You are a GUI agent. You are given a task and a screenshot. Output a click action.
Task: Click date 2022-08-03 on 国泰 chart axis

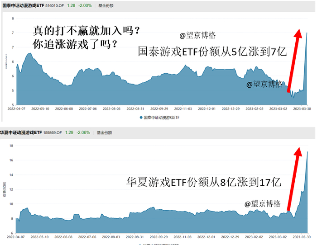(111, 109)
